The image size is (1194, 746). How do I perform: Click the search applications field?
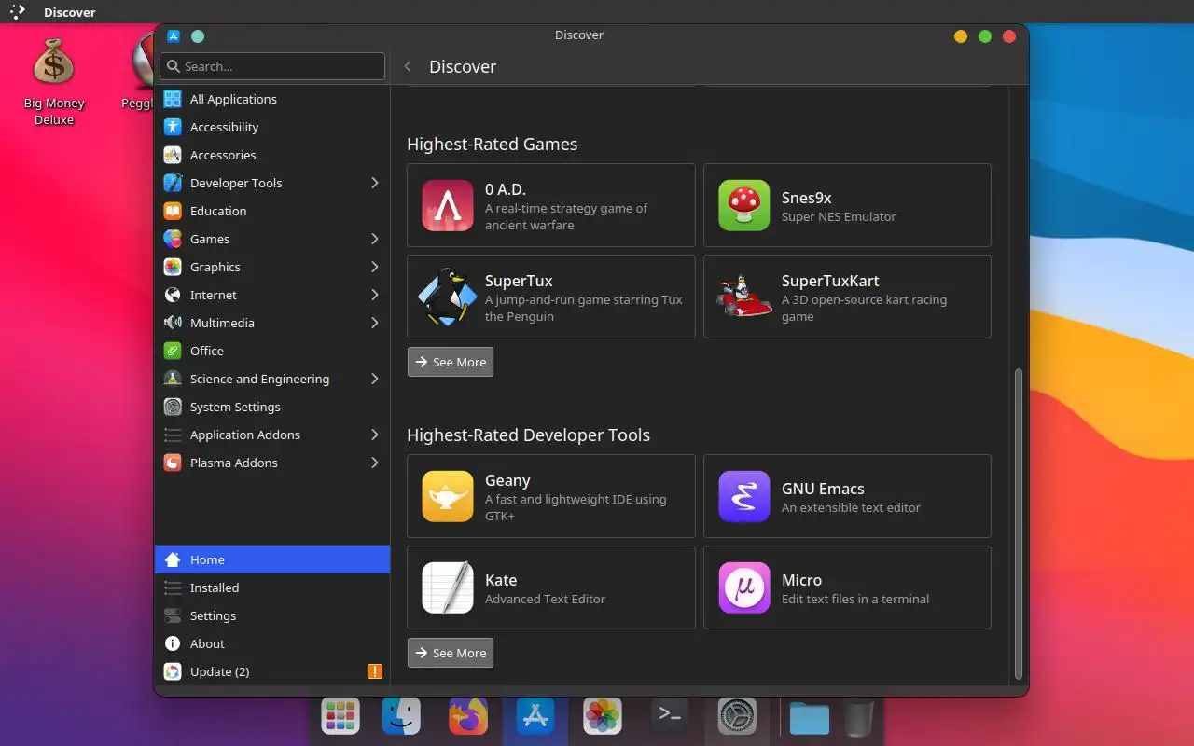pyautogui.click(x=272, y=66)
